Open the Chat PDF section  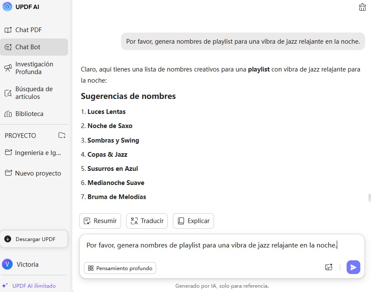(x=28, y=30)
